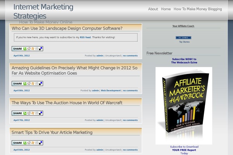Open the Top Stories link
The width and height of the screenshot is (233, 155).
[184, 42]
